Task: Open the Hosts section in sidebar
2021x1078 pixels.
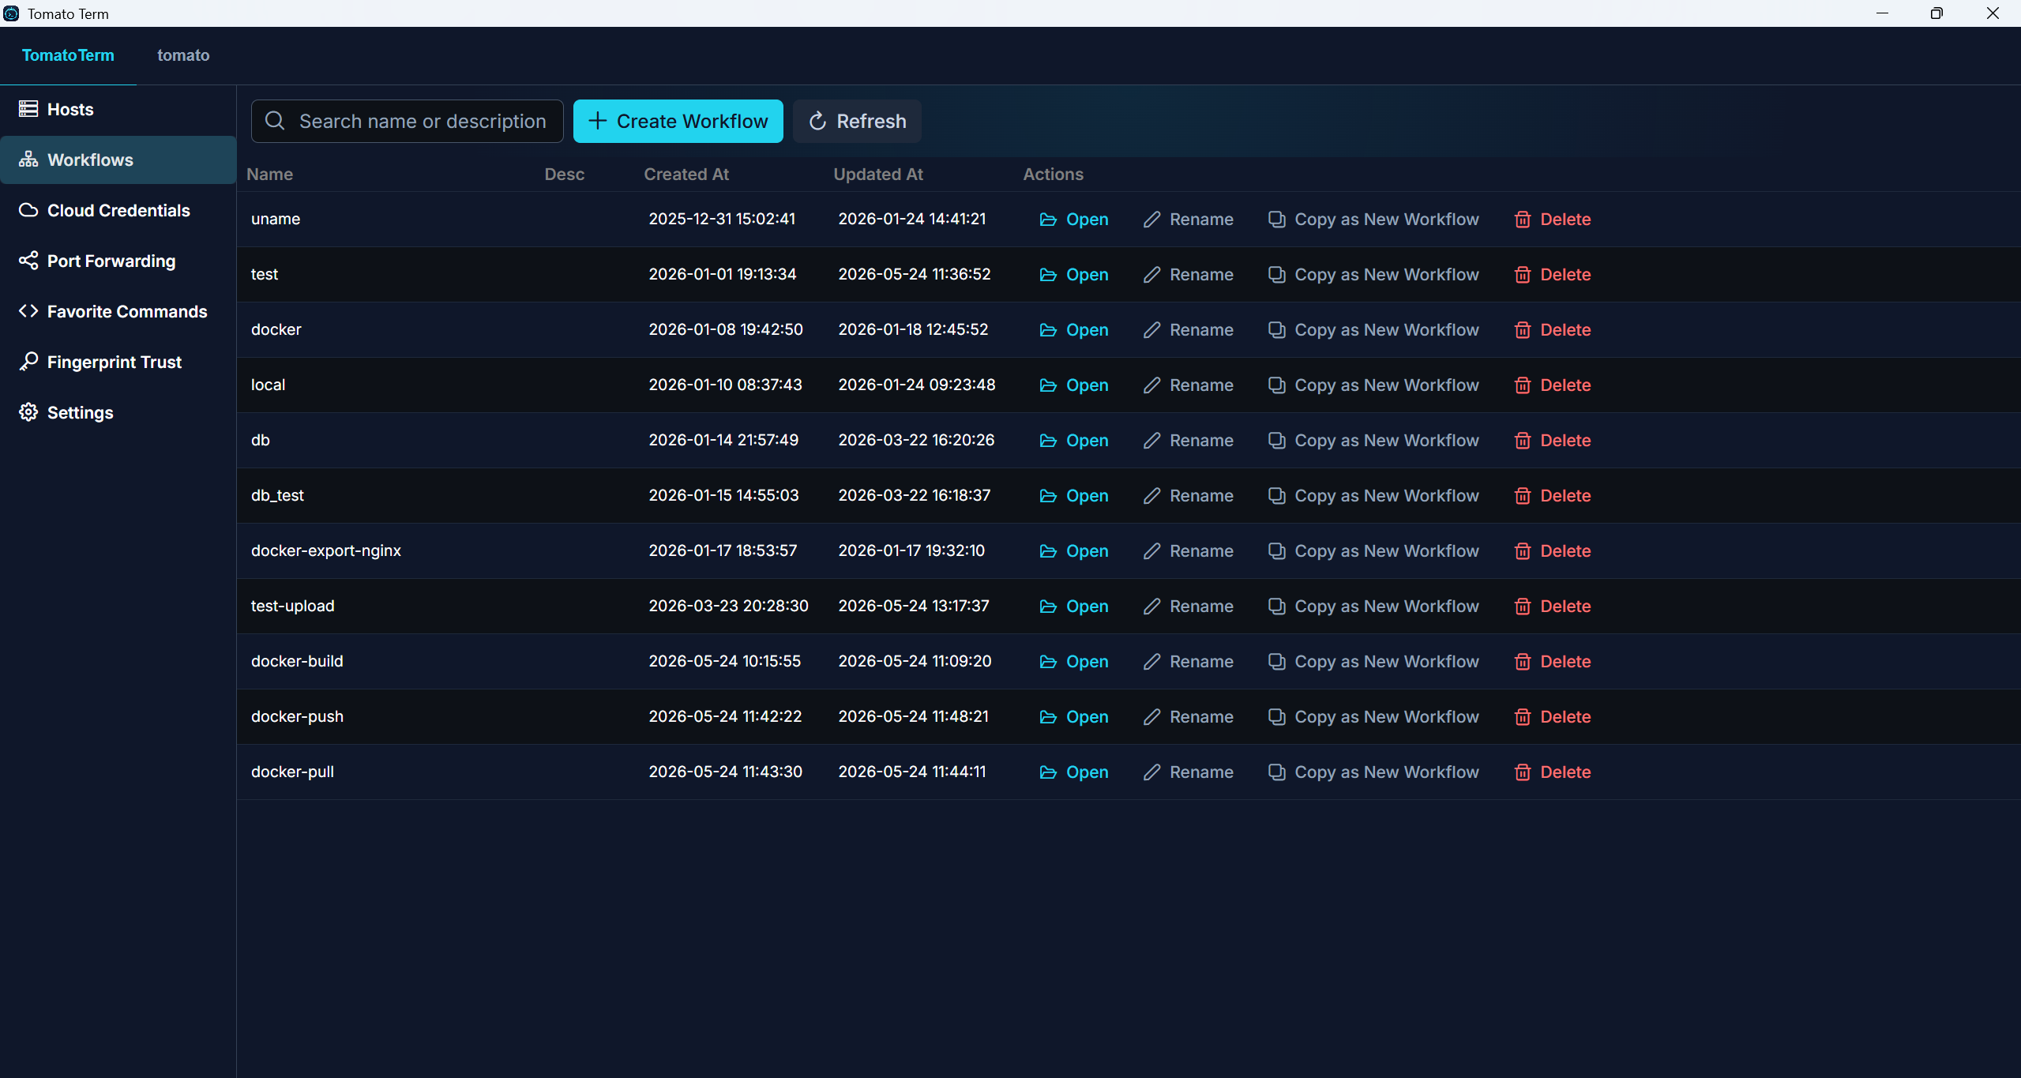Action: click(x=118, y=109)
